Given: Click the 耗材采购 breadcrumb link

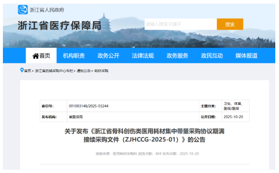Looking at the screenshot, I should [102, 71].
